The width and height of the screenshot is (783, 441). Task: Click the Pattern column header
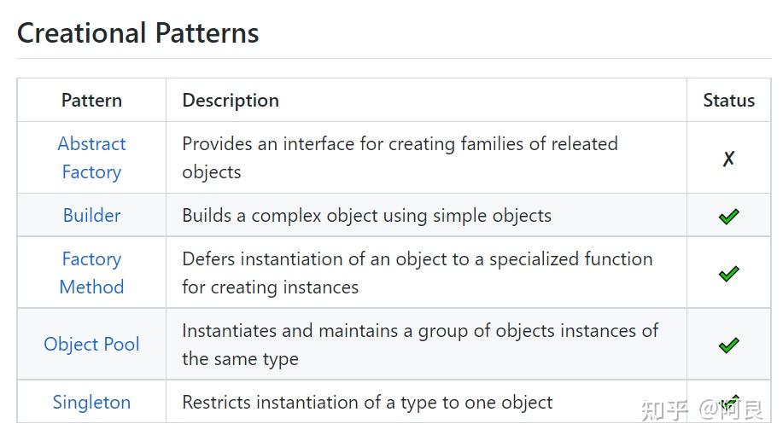(92, 101)
